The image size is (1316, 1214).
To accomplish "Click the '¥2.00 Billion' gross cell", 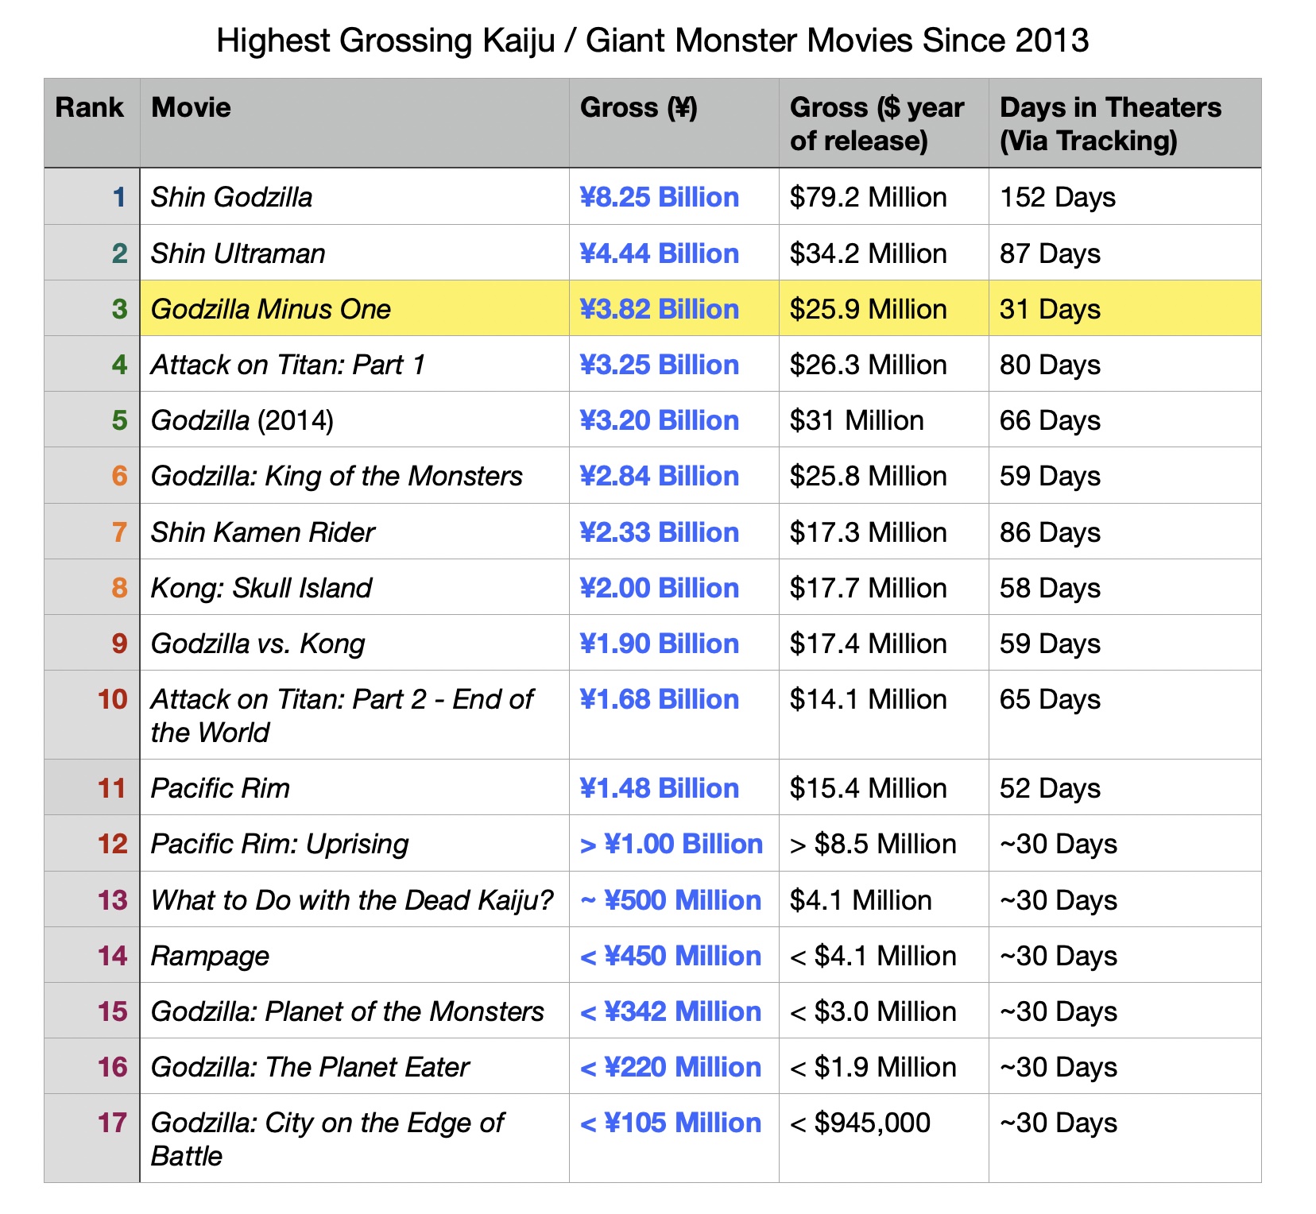I will click(x=674, y=587).
